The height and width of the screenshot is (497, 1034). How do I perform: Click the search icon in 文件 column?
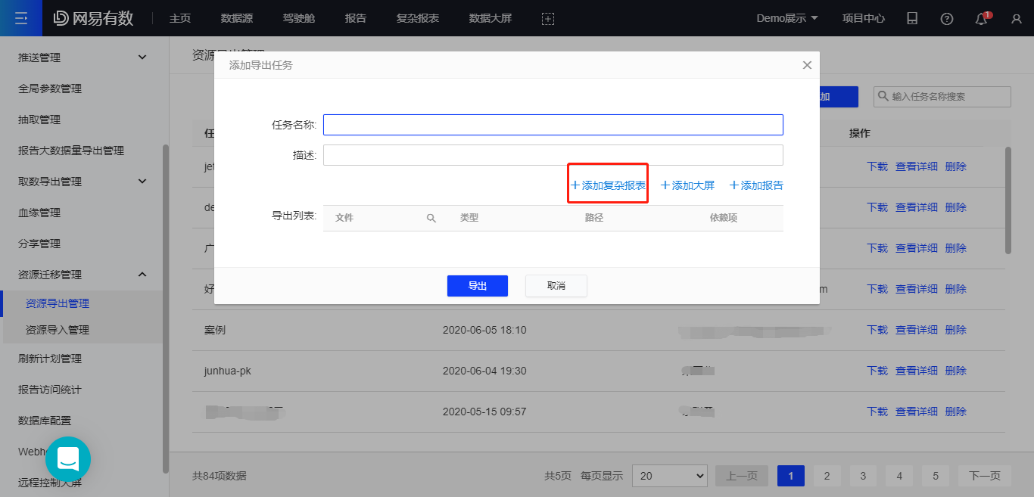[431, 218]
